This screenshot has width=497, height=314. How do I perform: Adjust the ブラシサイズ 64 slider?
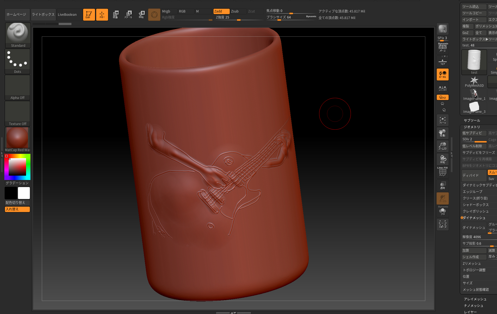(x=291, y=17)
